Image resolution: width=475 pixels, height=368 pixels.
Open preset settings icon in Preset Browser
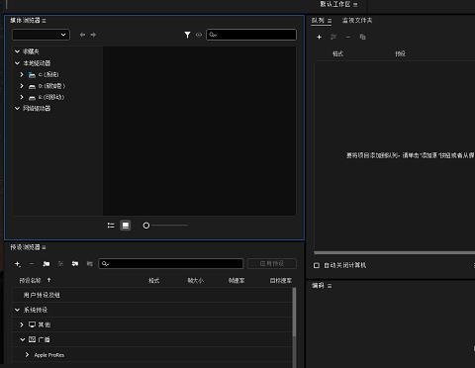pyautogui.click(x=60, y=264)
